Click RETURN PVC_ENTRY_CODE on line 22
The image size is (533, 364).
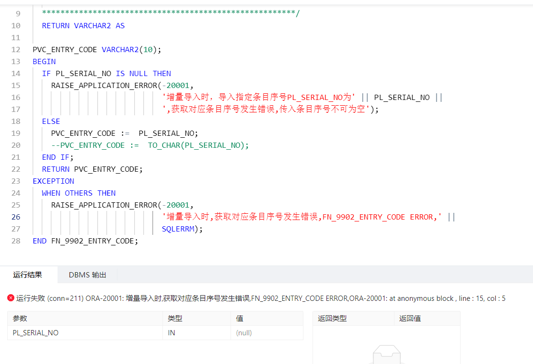tap(92, 169)
